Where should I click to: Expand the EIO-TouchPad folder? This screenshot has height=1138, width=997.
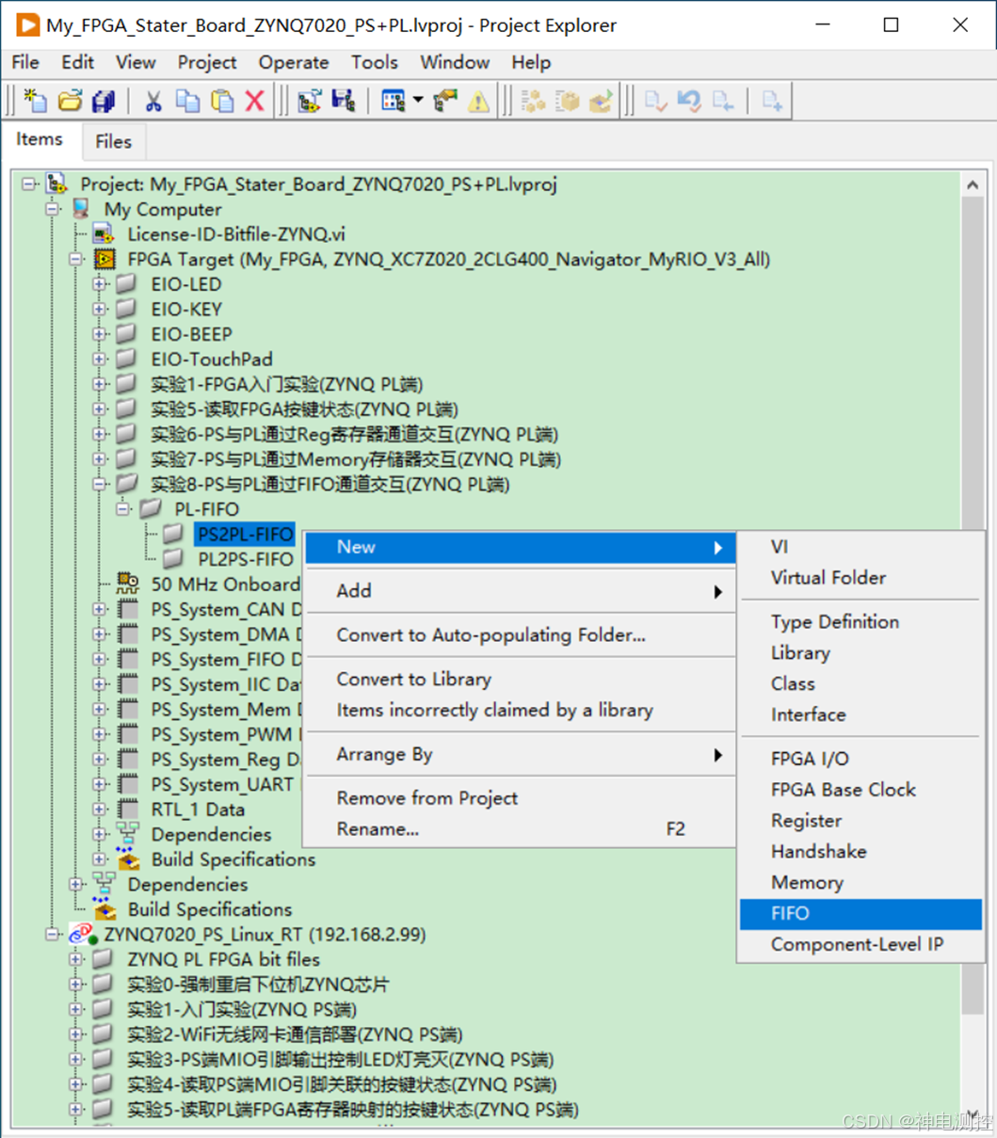(x=100, y=359)
